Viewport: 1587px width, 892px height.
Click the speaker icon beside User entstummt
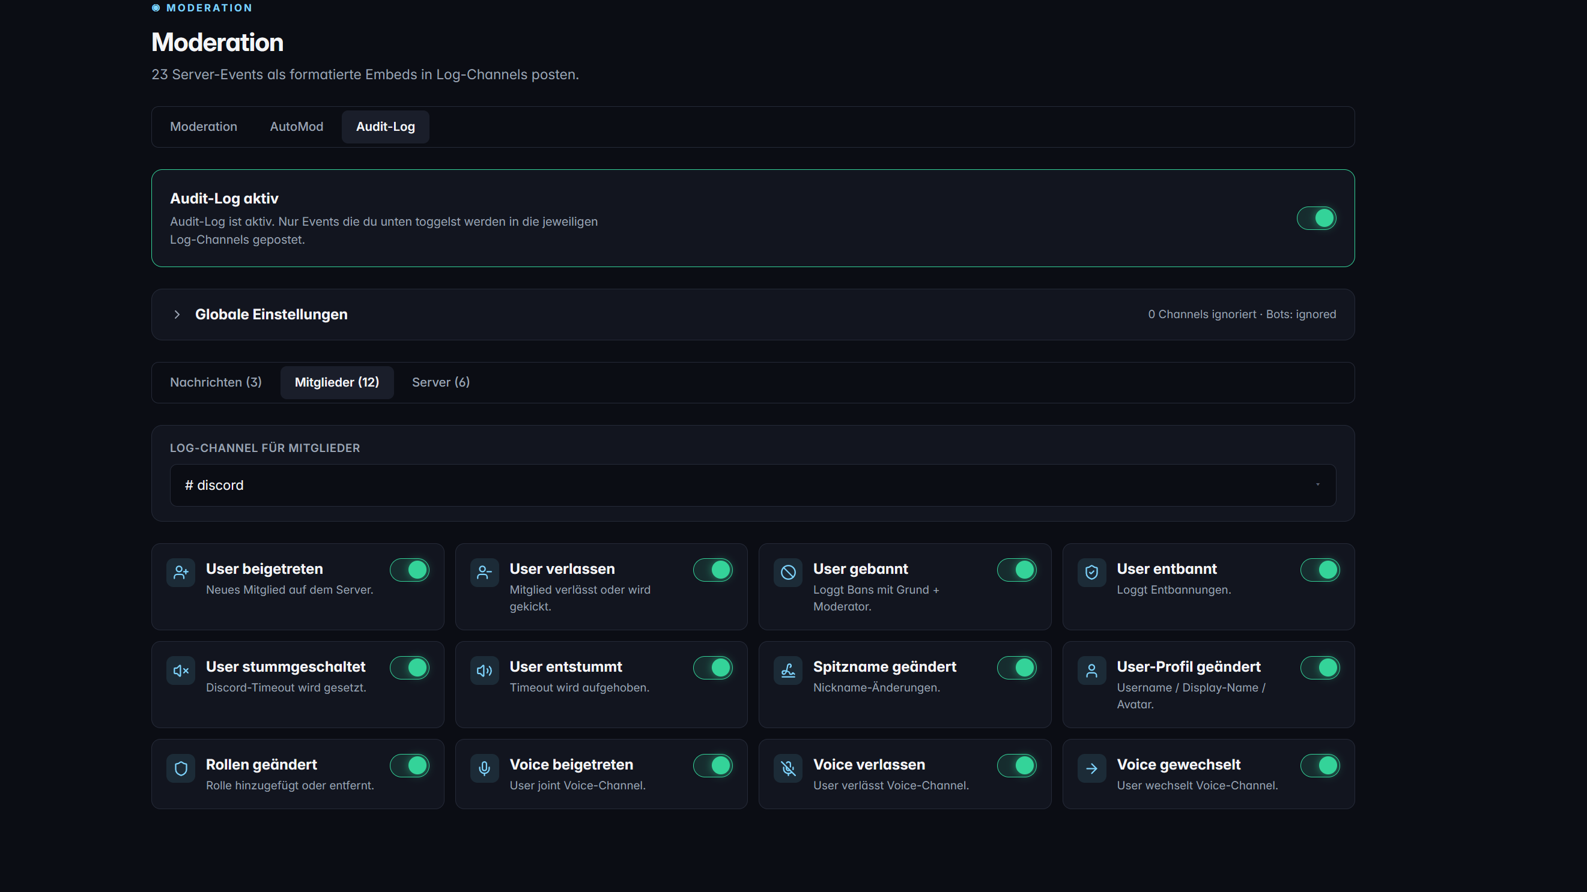point(484,671)
